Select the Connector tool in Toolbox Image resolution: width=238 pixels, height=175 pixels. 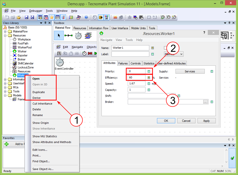click(x=68, y=35)
